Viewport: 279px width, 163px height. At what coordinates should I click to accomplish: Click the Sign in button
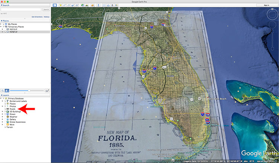coord(266,5)
